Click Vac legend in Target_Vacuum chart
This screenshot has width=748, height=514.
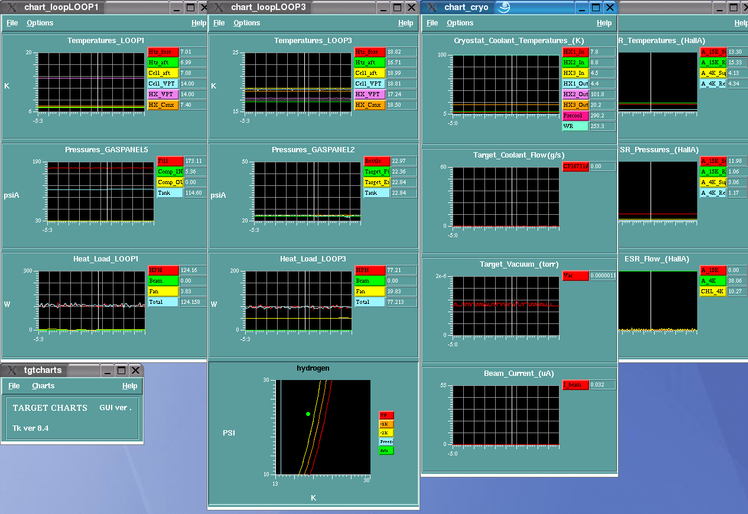575,276
